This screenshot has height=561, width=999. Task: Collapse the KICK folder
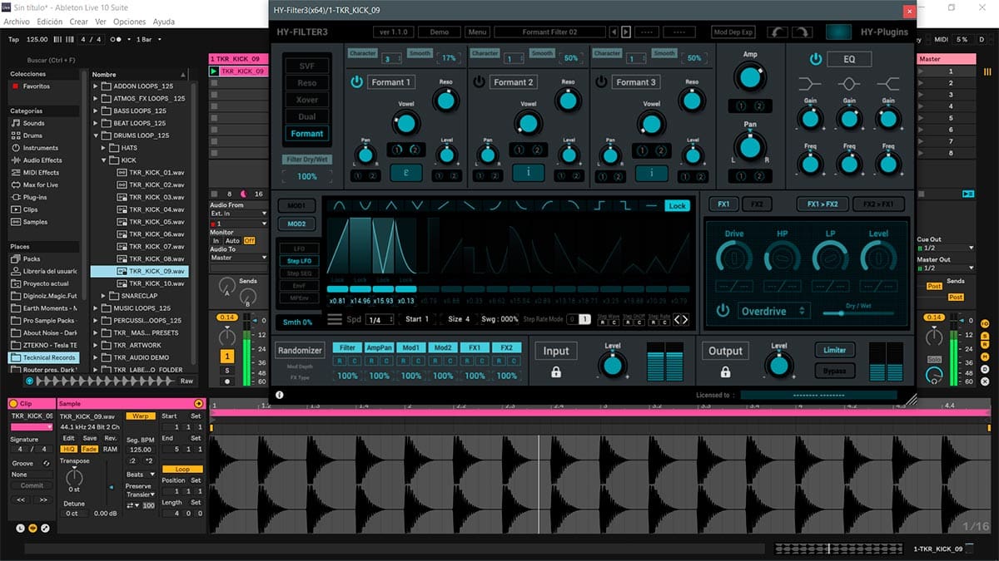(x=105, y=160)
